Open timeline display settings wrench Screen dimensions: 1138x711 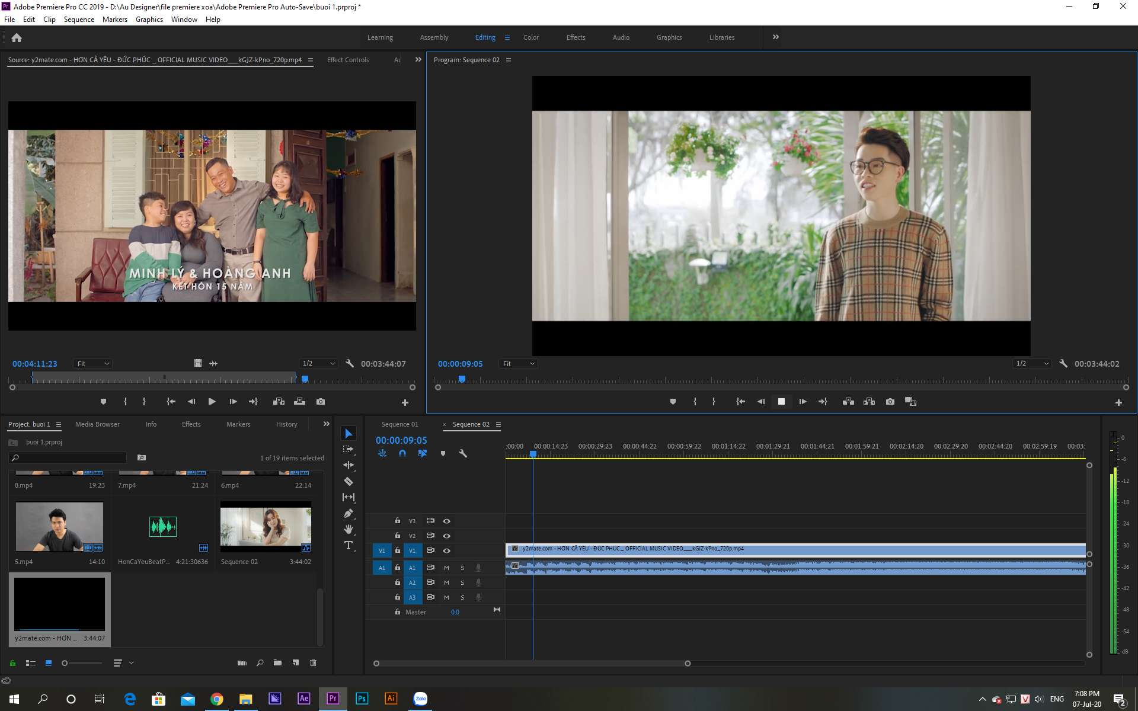pos(463,453)
